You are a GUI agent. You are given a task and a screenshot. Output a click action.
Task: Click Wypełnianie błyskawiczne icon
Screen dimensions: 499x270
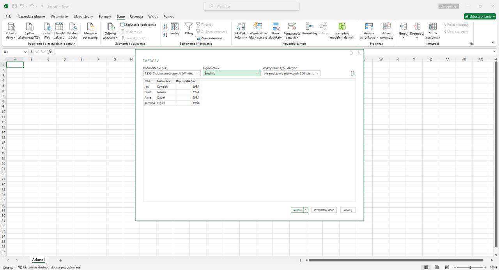coord(258,26)
